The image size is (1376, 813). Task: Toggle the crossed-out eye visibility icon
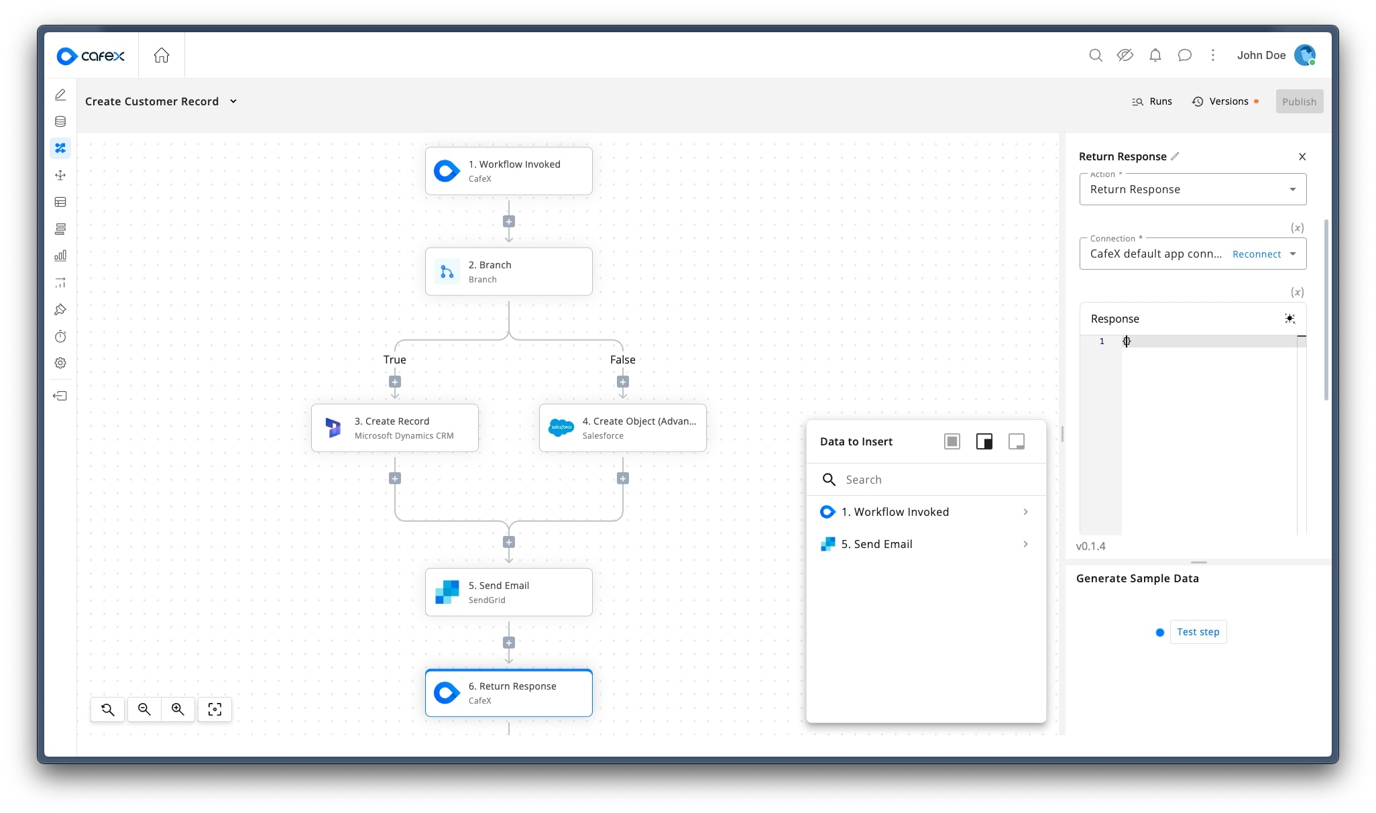[1125, 56]
